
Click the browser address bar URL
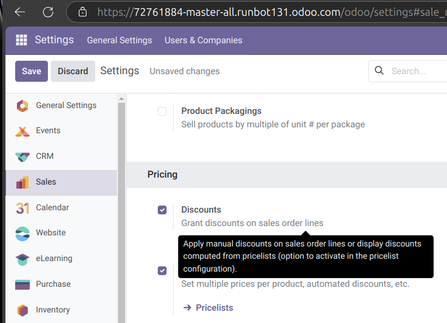tap(272, 12)
